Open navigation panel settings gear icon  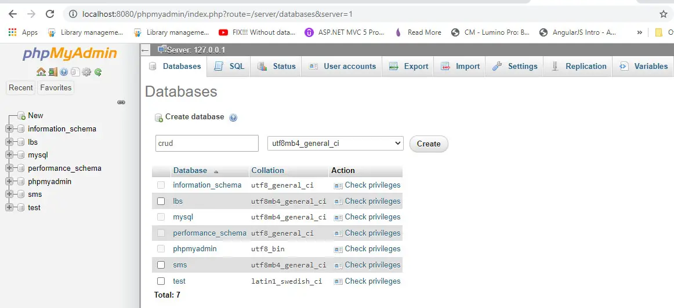point(86,72)
